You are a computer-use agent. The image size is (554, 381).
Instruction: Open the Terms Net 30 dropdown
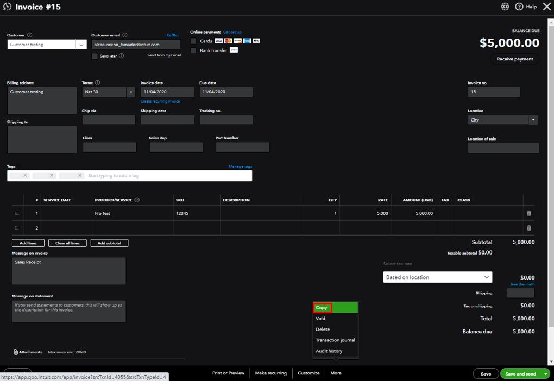pyautogui.click(x=130, y=92)
